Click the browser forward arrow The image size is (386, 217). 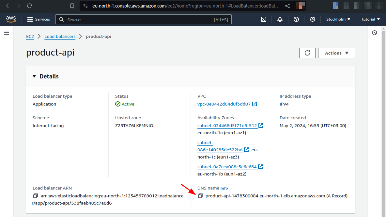click(x=19, y=6)
